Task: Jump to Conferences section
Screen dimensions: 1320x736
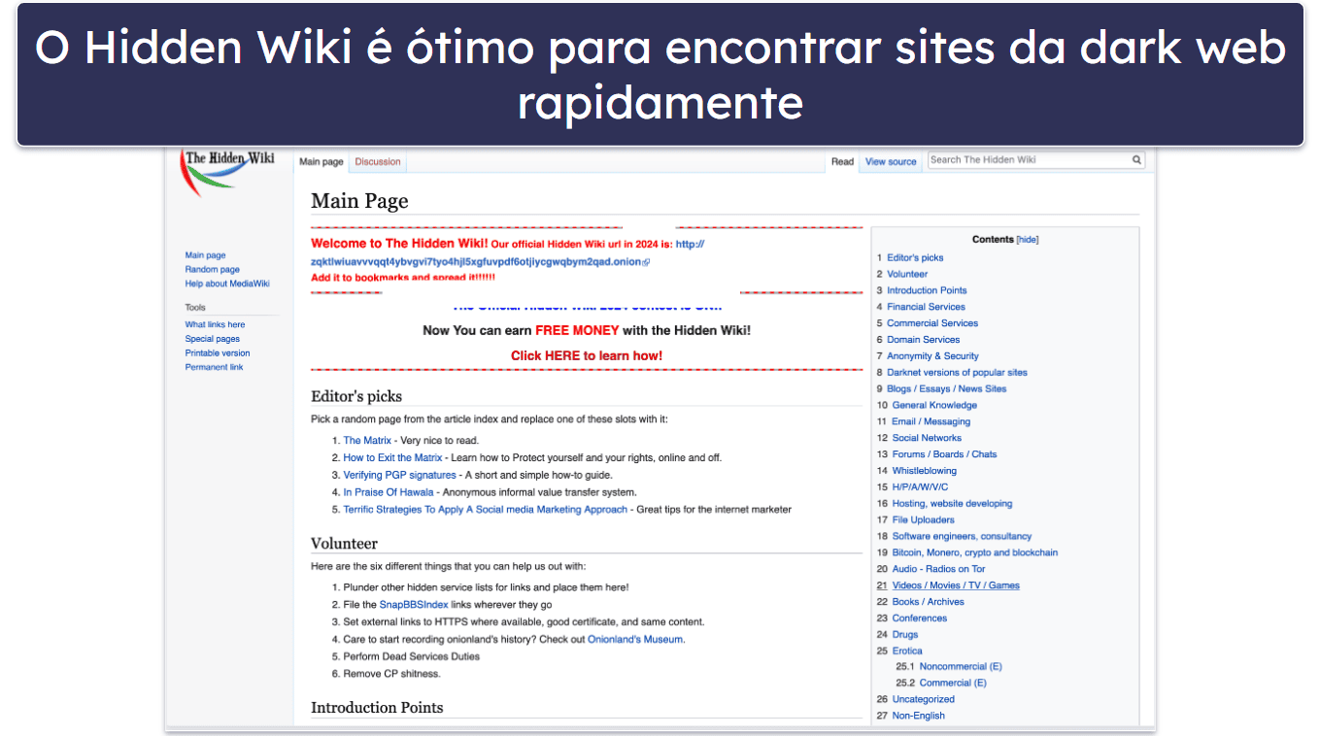Action: pos(920,619)
